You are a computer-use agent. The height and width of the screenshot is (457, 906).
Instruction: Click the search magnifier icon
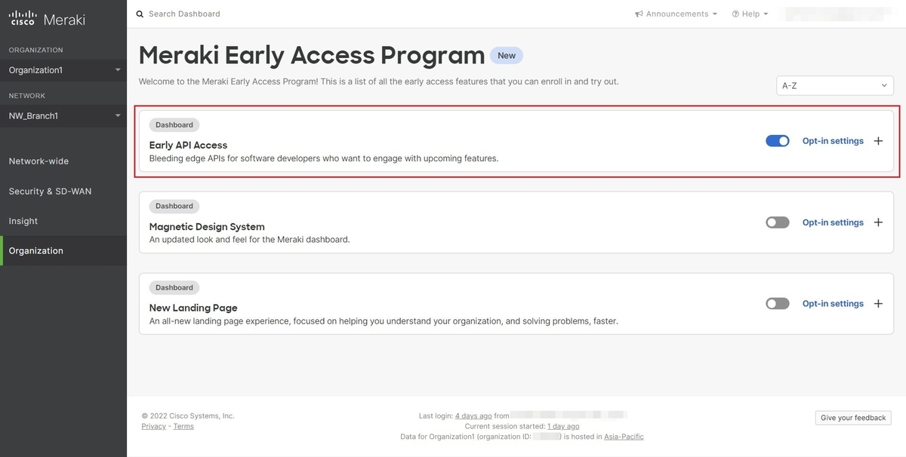tap(139, 14)
